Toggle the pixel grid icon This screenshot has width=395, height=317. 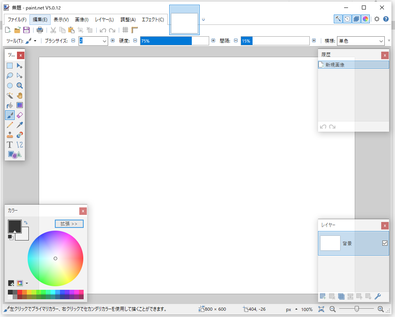[x=125, y=30]
